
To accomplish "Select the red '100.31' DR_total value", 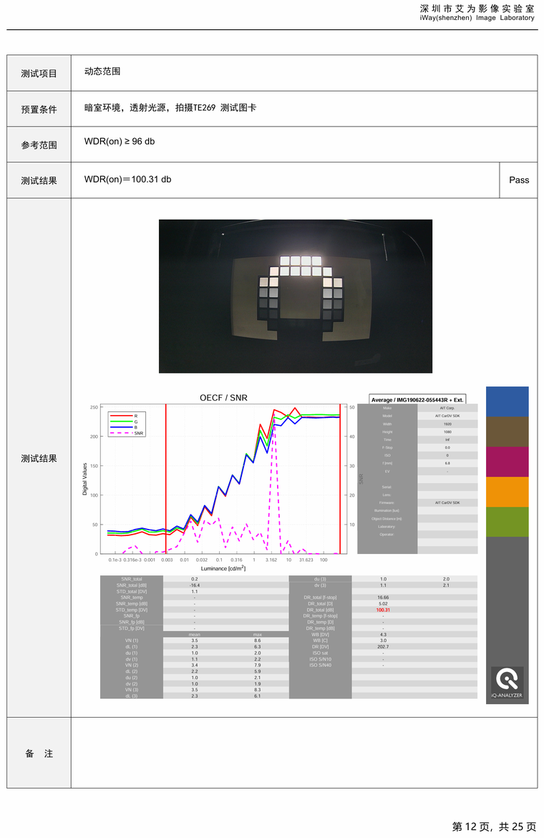I will (x=383, y=610).
